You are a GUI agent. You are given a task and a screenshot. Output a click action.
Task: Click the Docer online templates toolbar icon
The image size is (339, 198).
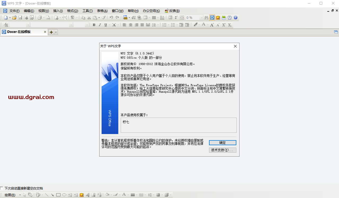(x=212, y=18)
